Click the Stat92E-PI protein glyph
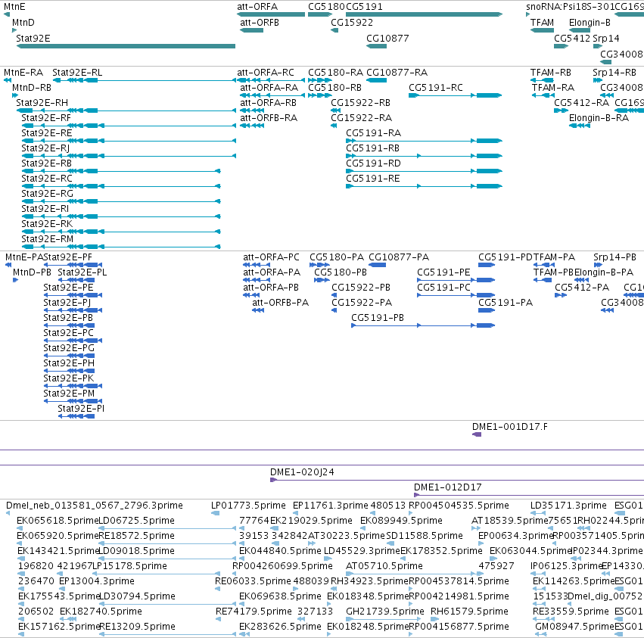The width and height of the screenshot is (644, 638). (76, 416)
